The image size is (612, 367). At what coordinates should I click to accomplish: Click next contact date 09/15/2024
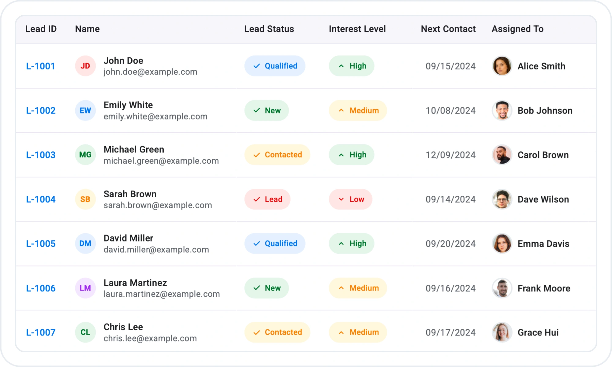coord(450,66)
